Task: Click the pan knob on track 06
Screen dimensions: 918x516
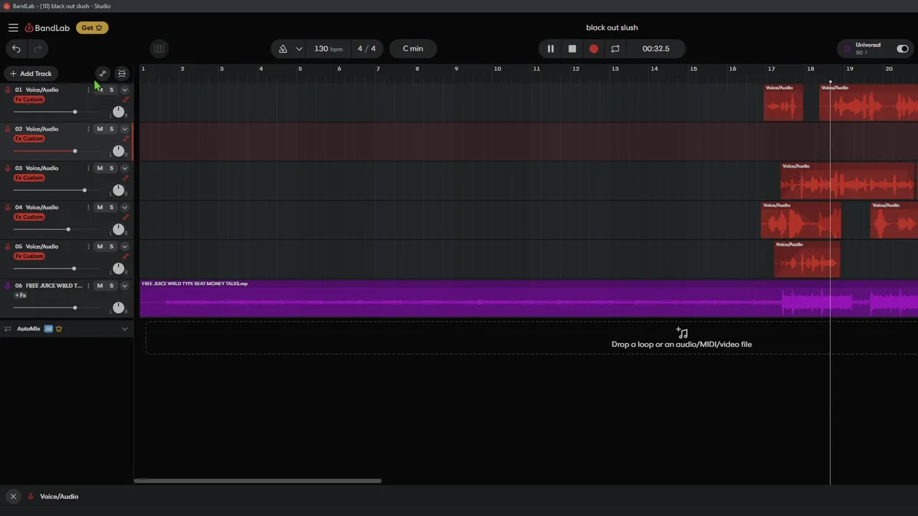Action: (118, 307)
